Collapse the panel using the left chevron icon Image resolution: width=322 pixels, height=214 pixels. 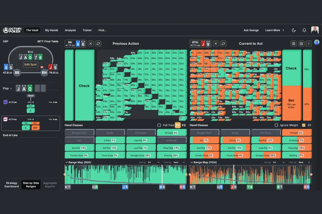[309, 44]
